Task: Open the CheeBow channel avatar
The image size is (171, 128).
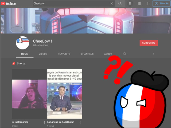Action: (x=22, y=43)
